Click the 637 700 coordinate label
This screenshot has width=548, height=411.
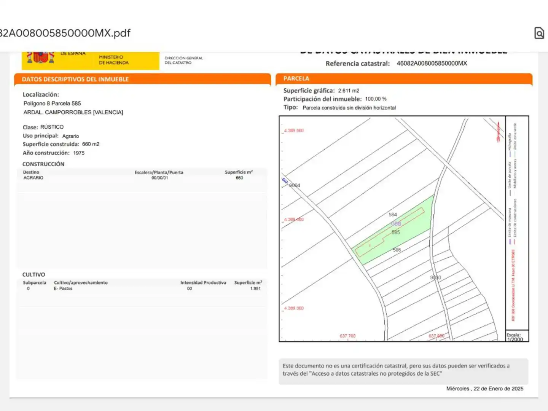click(347, 336)
